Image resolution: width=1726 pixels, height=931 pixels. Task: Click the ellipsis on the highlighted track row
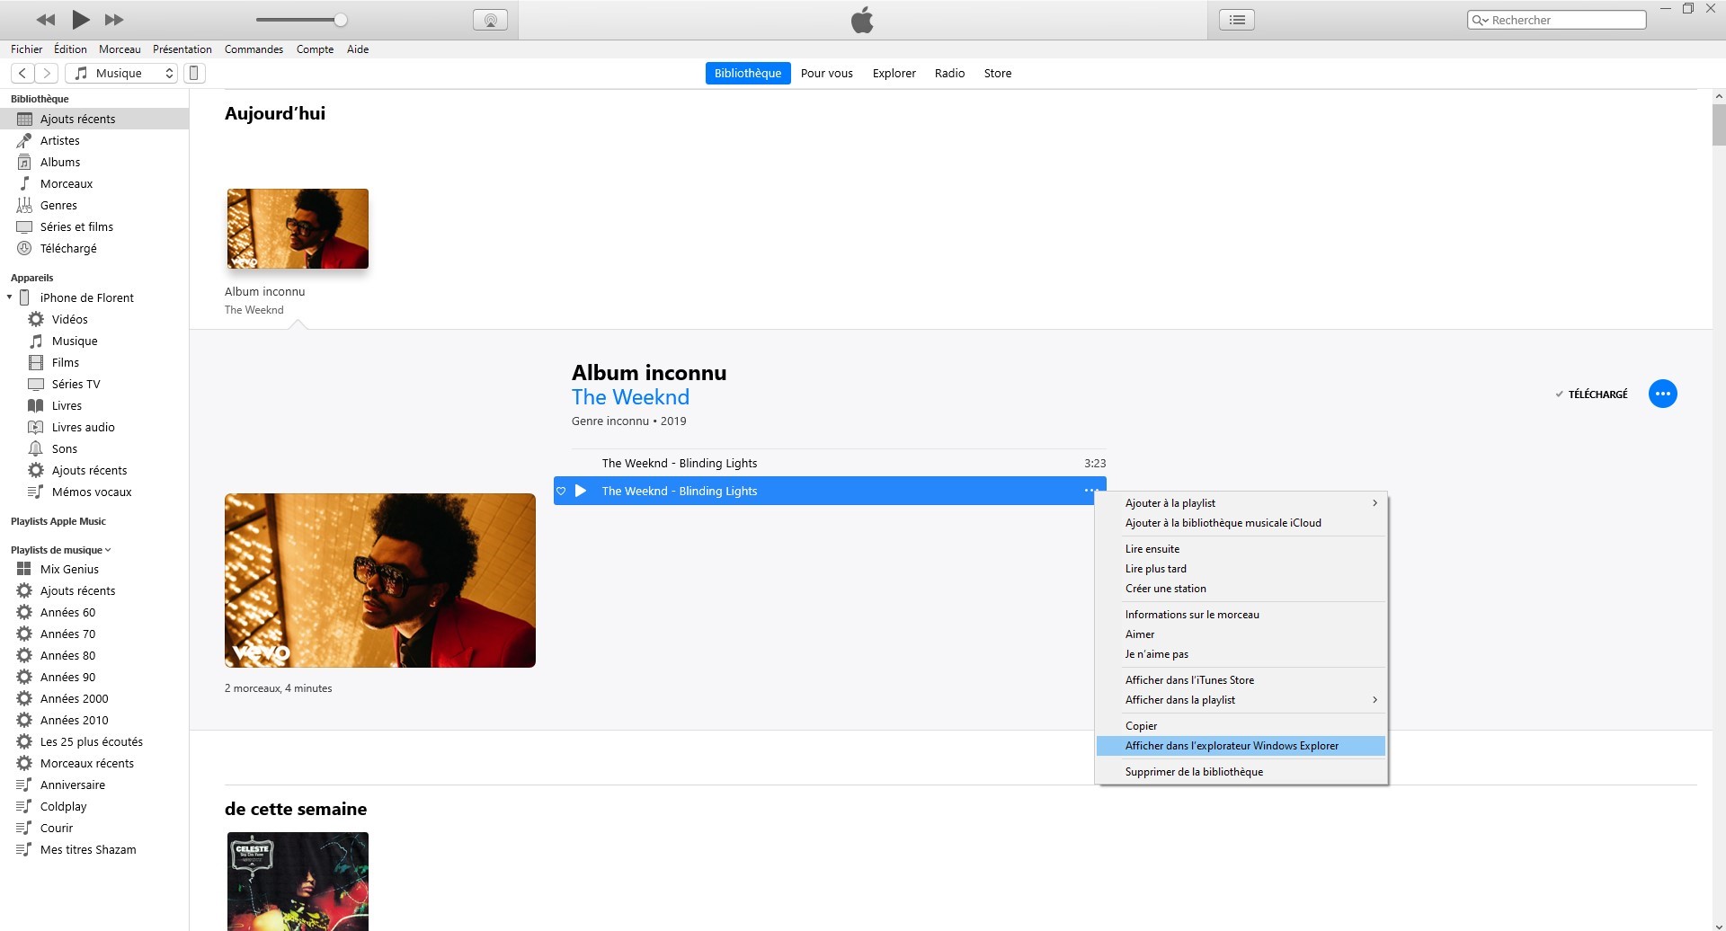(1090, 491)
